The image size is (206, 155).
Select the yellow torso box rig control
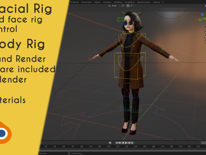coord(130,66)
